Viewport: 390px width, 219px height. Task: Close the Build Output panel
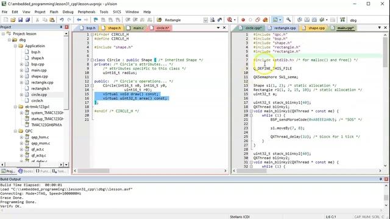tap(386, 179)
